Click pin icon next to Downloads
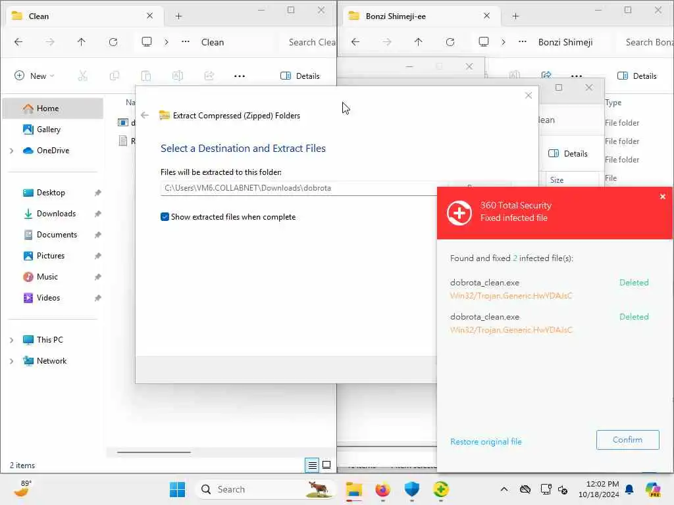 click(x=97, y=214)
